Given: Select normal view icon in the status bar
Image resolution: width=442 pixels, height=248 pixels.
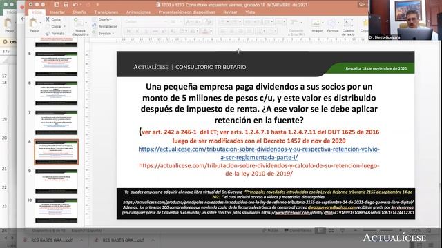Looking at the screenshot, I should point(320,231).
